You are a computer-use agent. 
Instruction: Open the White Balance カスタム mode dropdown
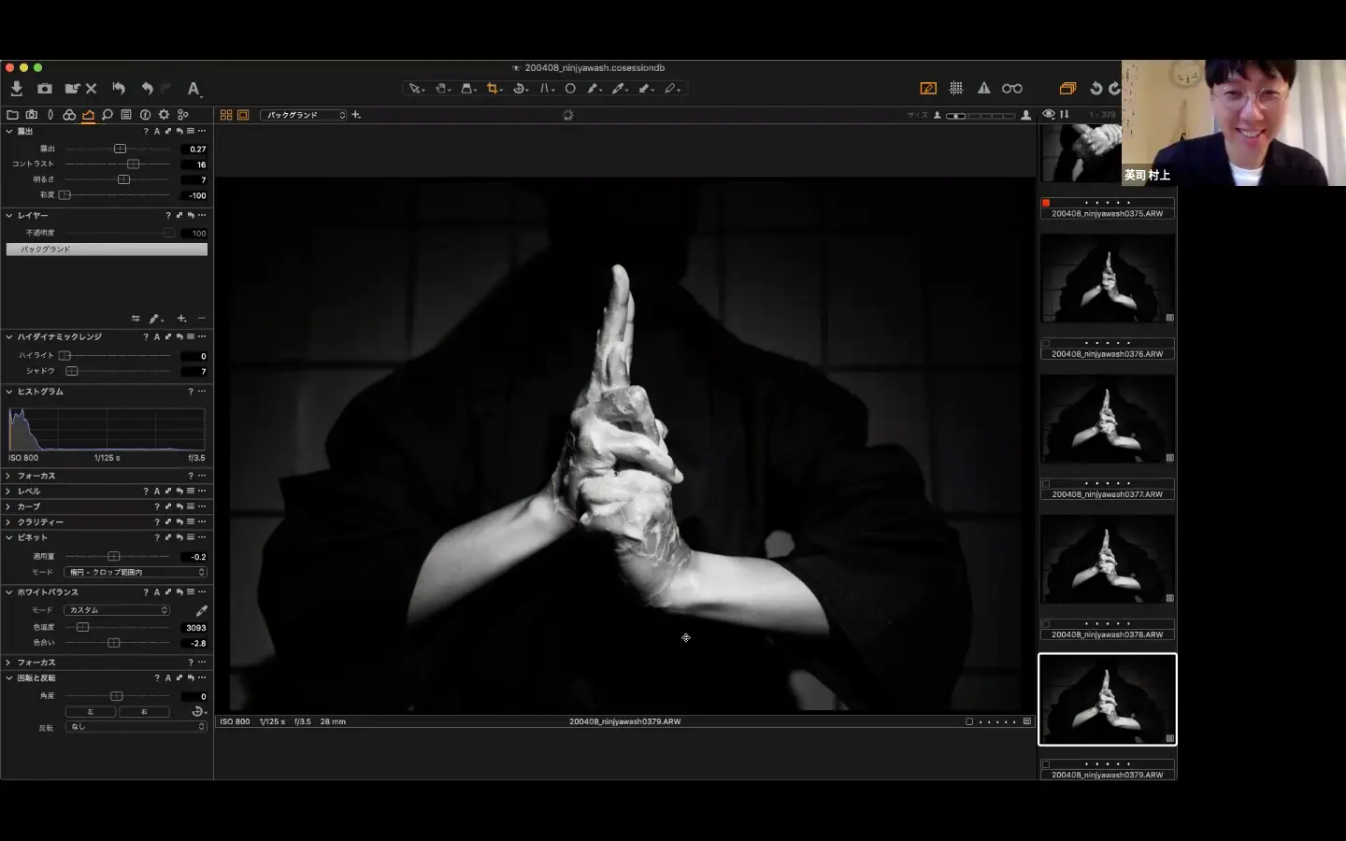pyautogui.click(x=117, y=610)
